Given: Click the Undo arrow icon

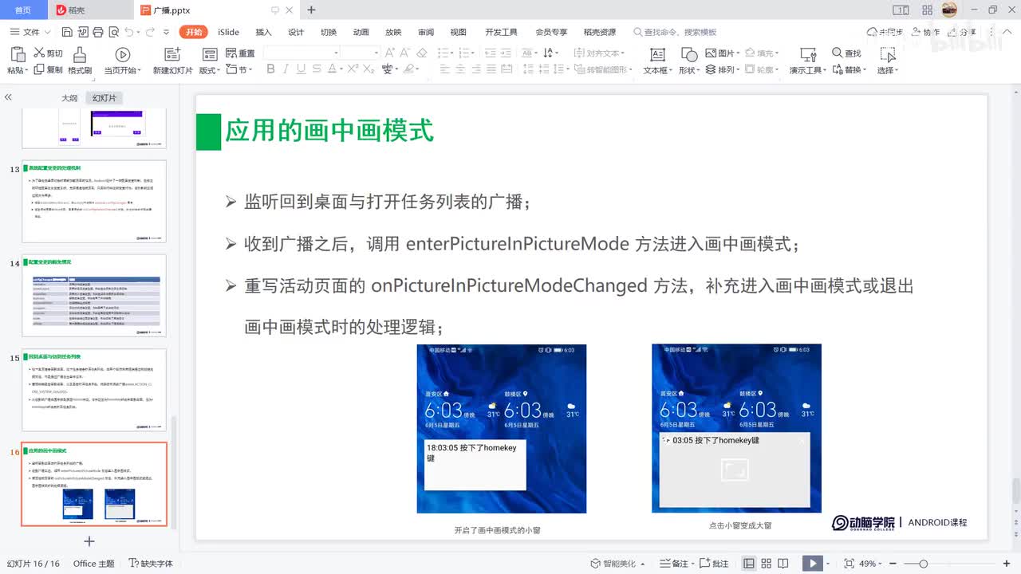Looking at the screenshot, I should 129,32.
